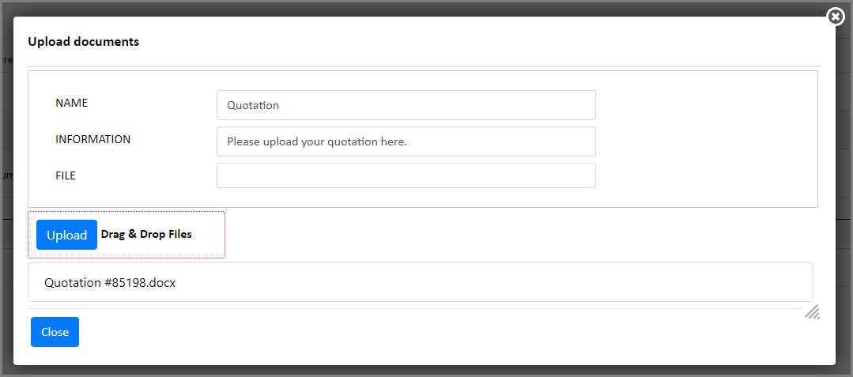Focus the NAME field containing Quotation
The image size is (853, 377).
pyautogui.click(x=406, y=105)
